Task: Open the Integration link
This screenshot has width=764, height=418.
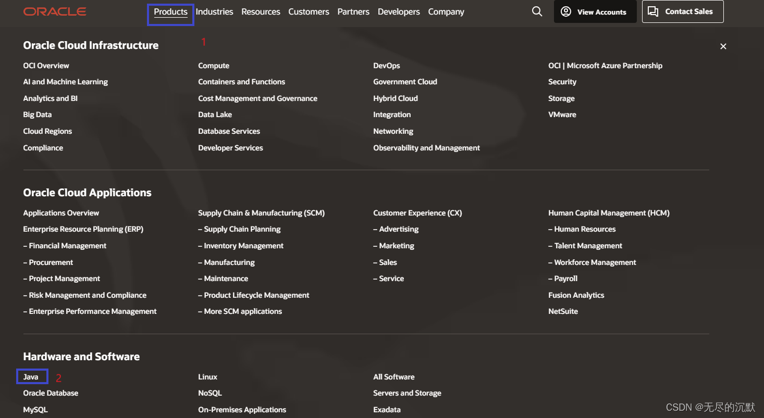Action: coord(392,115)
